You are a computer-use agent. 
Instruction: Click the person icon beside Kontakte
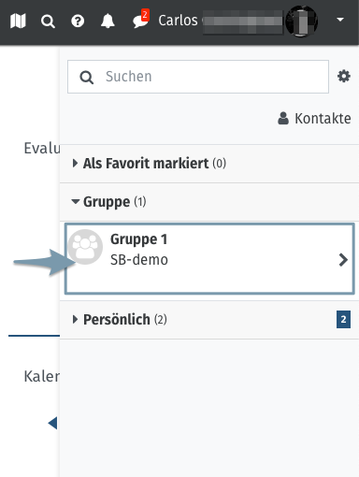coord(283,119)
